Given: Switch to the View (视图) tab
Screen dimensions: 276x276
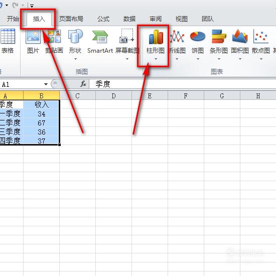Looking at the screenshot, I should click(x=182, y=19).
